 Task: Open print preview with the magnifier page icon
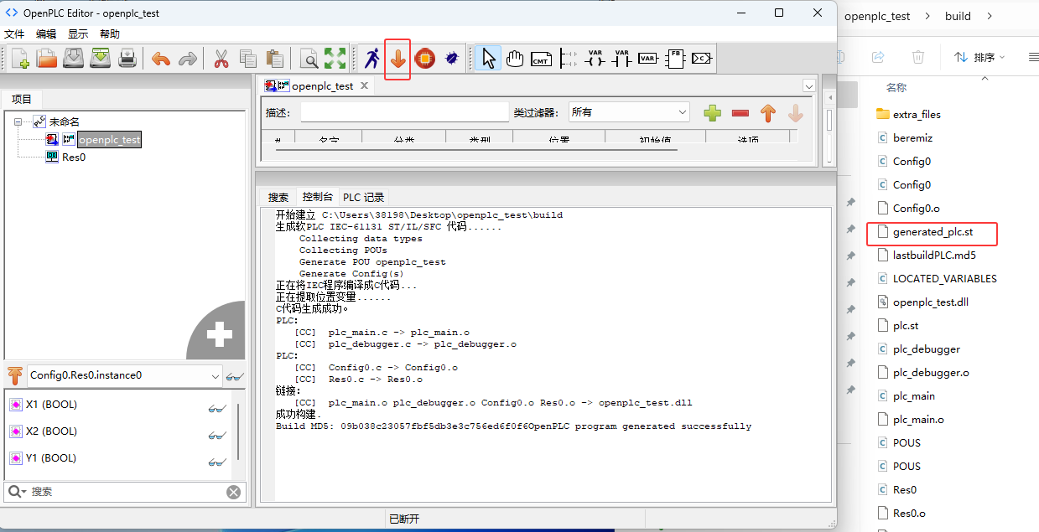tap(309, 58)
